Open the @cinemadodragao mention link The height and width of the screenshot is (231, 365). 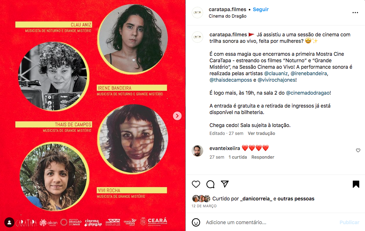[307, 93]
